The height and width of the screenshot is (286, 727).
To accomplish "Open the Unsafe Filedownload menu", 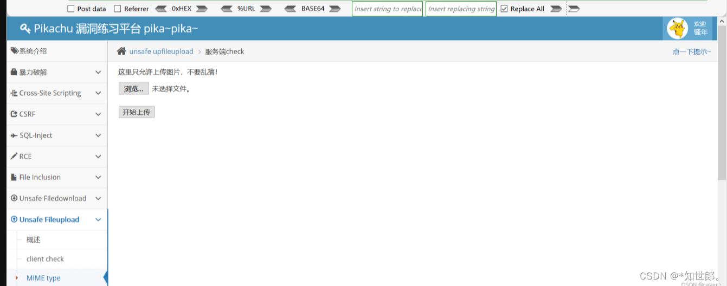I will (x=57, y=198).
